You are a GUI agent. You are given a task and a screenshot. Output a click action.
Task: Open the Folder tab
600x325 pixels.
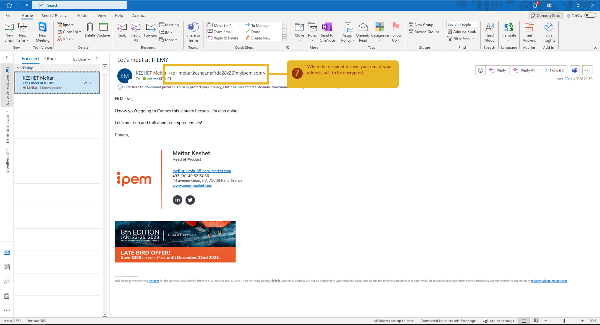click(83, 16)
